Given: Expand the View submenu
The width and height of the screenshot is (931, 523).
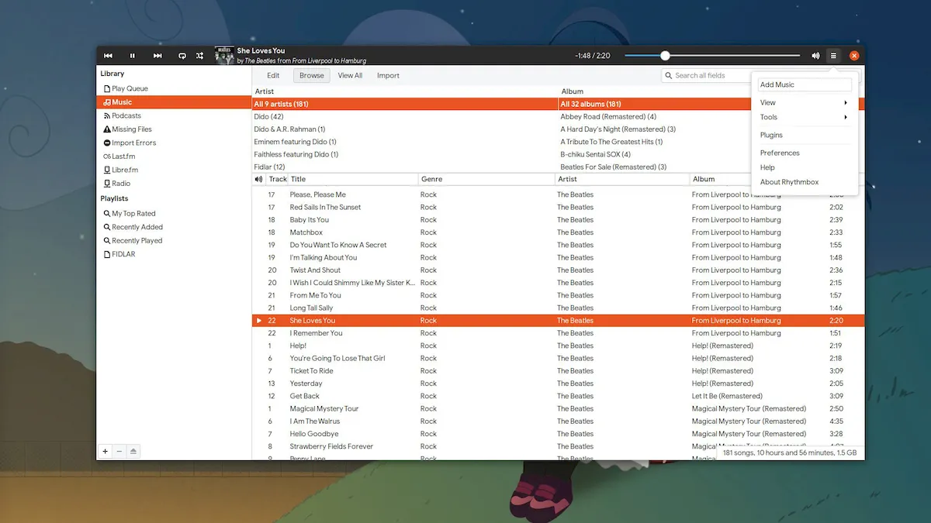Looking at the screenshot, I should [805, 102].
